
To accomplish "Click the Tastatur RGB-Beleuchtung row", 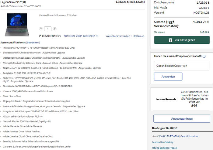I will 44,106.
